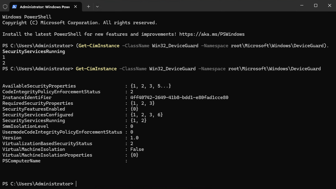Close the Administrator PowerShell tab

[76, 6]
